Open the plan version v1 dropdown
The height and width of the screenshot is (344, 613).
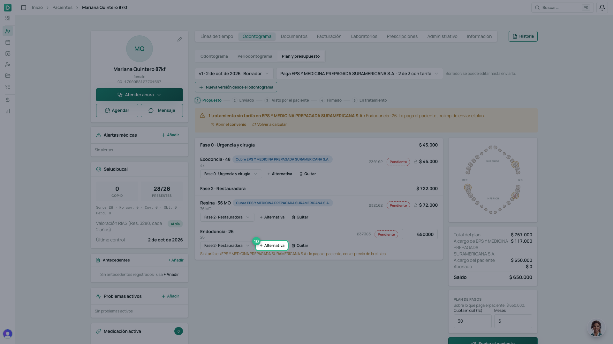[234, 74]
